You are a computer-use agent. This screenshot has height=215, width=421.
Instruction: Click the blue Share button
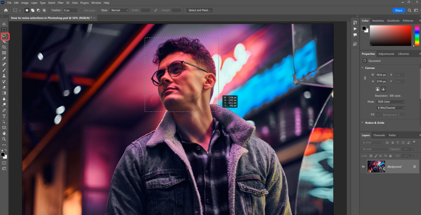[x=398, y=10]
